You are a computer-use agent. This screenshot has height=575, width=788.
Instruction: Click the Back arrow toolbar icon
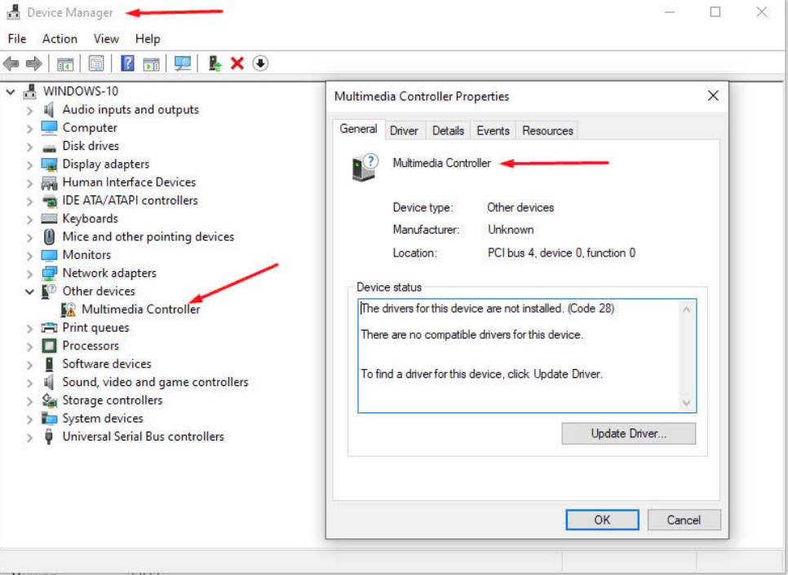click(x=11, y=64)
